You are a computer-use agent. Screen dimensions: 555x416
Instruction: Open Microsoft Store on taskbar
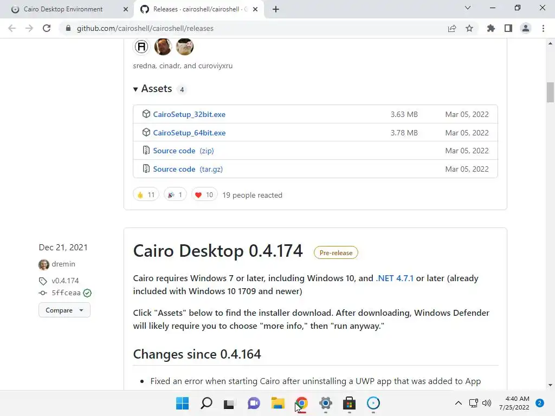tap(350, 403)
